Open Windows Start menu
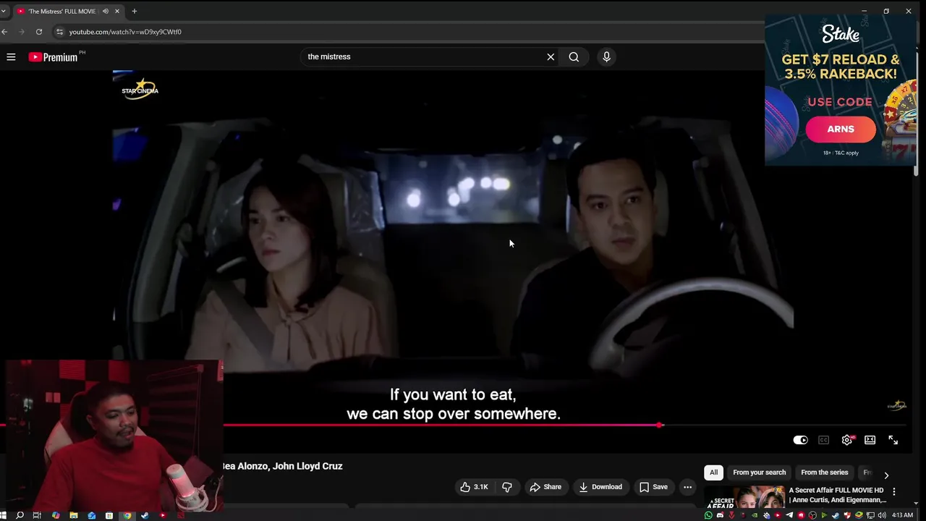The width and height of the screenshot is (926, 521). [3, 515]
